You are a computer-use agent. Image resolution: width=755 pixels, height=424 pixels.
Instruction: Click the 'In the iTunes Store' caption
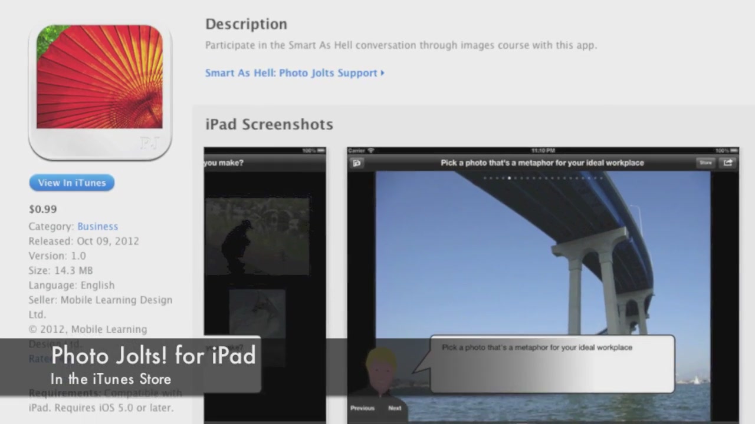pos(110,379)
